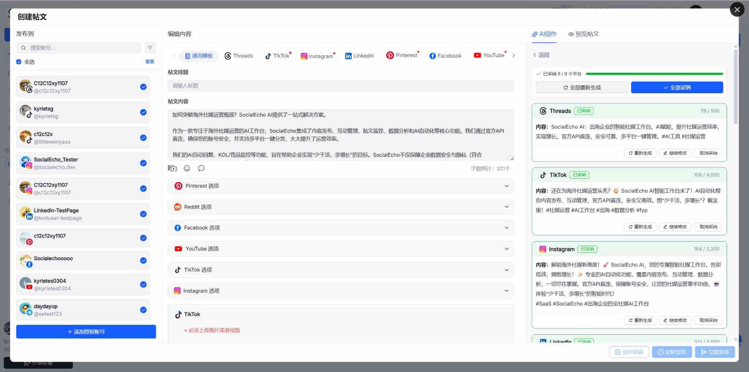The height and width of the screenshot is (372, 749).
Task: Click the 返回 back link
Action: 541,55
